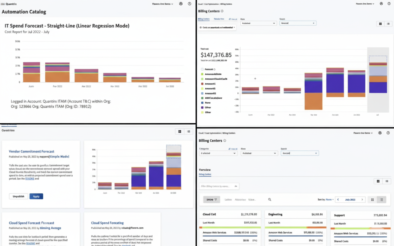Screen dimensions: 394x246
Task: Click the Filter Billing Centers by name field
Action: click(x=219, y=186)
